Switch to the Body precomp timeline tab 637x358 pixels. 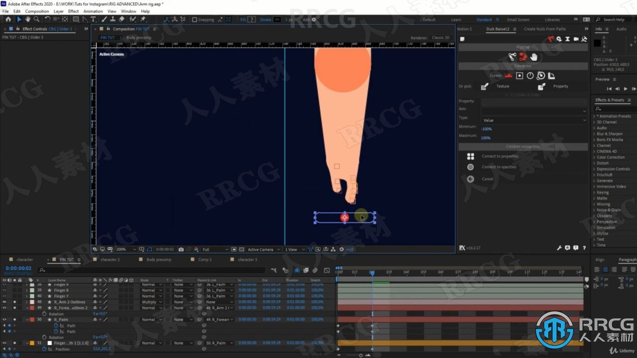tap(158, 260)
